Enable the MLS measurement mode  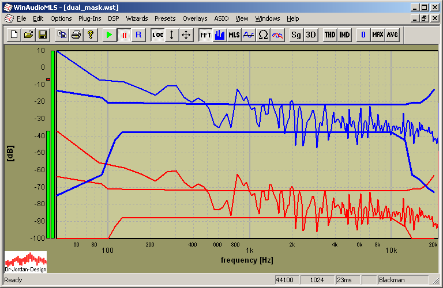click(234, 35)
